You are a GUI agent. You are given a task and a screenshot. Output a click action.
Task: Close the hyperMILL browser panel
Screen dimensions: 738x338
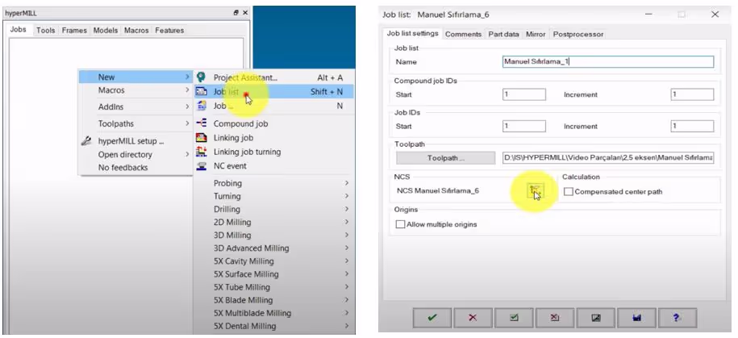tap(245, 13)
